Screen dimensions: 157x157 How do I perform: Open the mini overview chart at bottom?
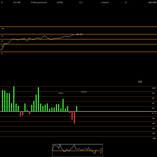78,150
